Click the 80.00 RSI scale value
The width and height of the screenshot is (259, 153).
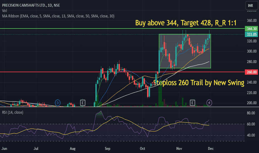coord(251,113)
